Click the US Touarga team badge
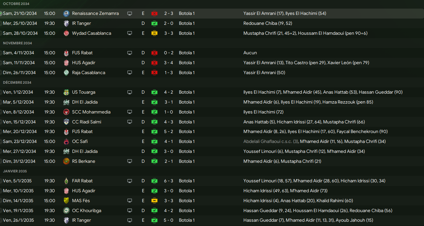 coord(66,92)
